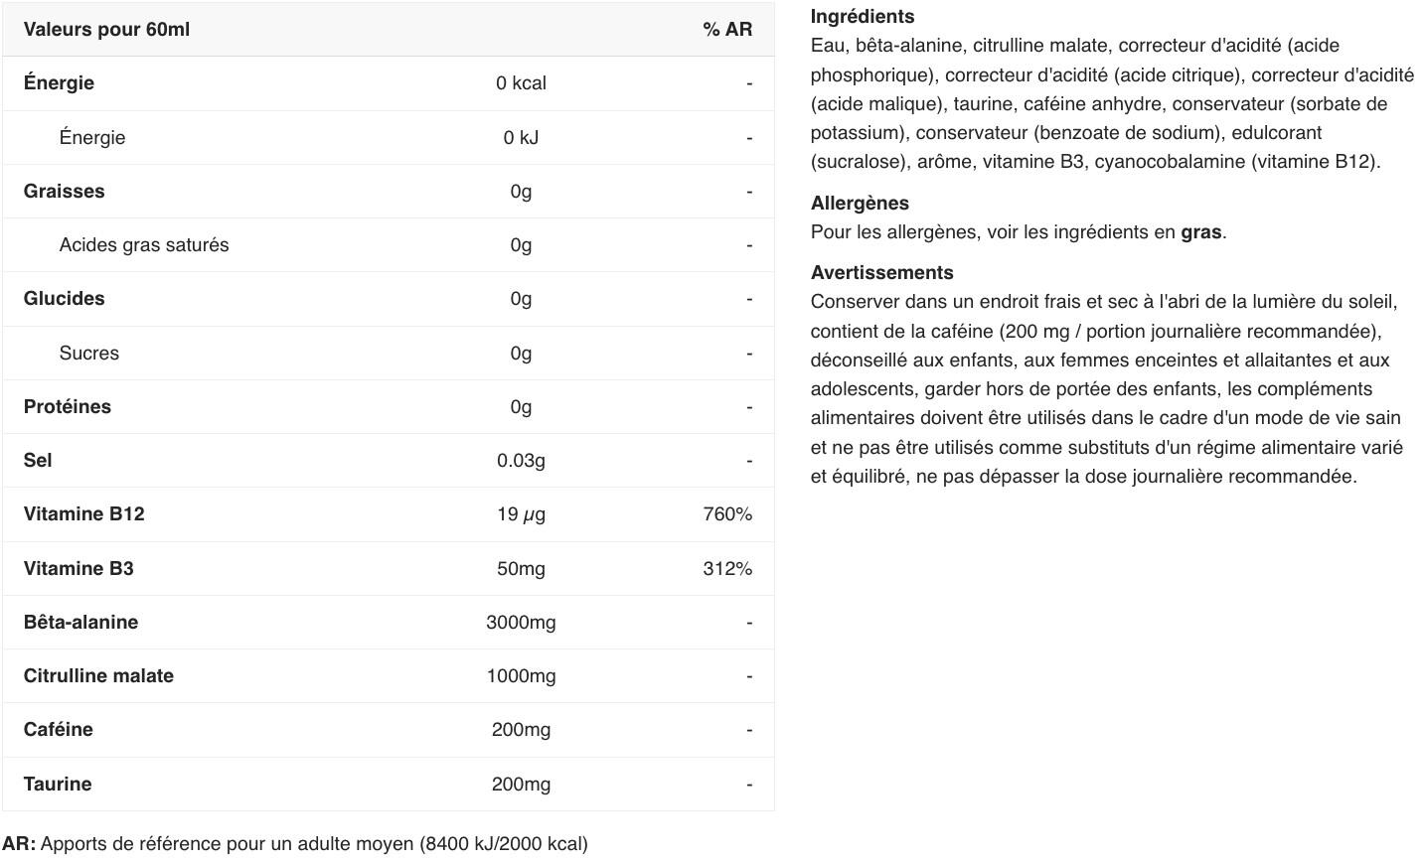The height and width of the screenshot is (864, 1423).
Task: Select the Graisses row label
Action: pos(64,192)
